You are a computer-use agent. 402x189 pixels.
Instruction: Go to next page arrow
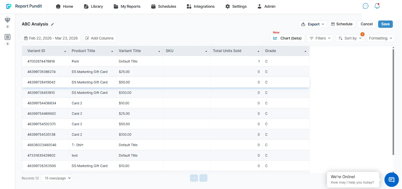(204, 178)
